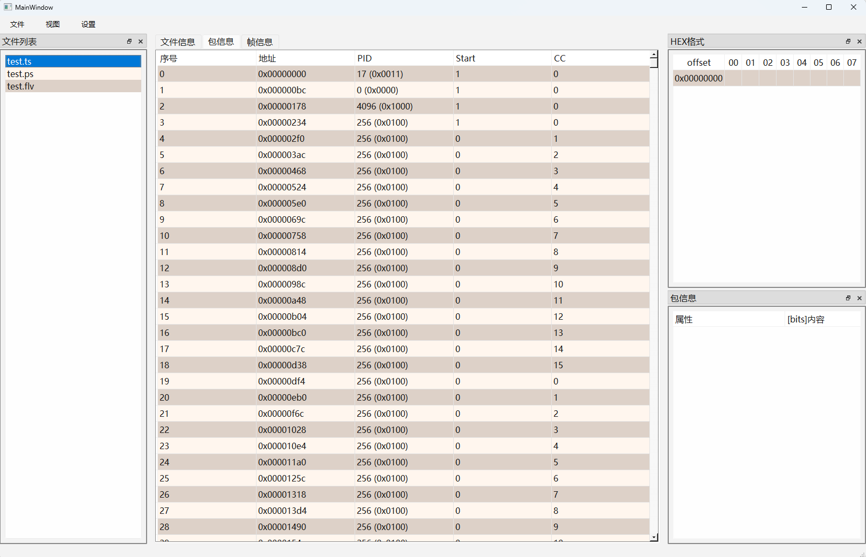Image resolution: width=866 pixels, height=557 pixels.
Task: Click the CC column header
Action: coord(600,58)
